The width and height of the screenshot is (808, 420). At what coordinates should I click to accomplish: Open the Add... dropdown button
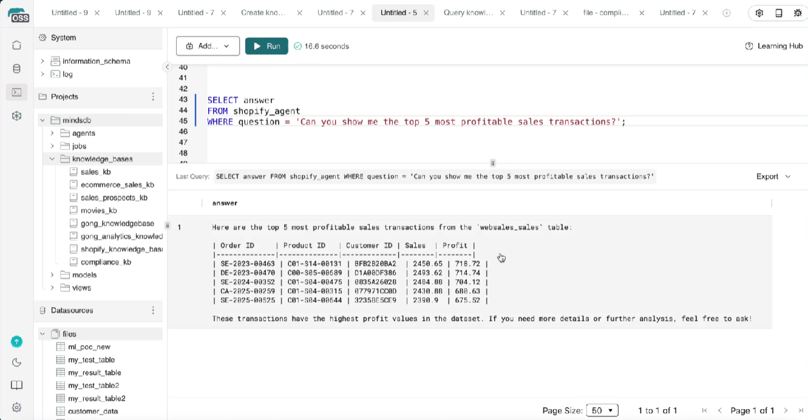point(208,46)
